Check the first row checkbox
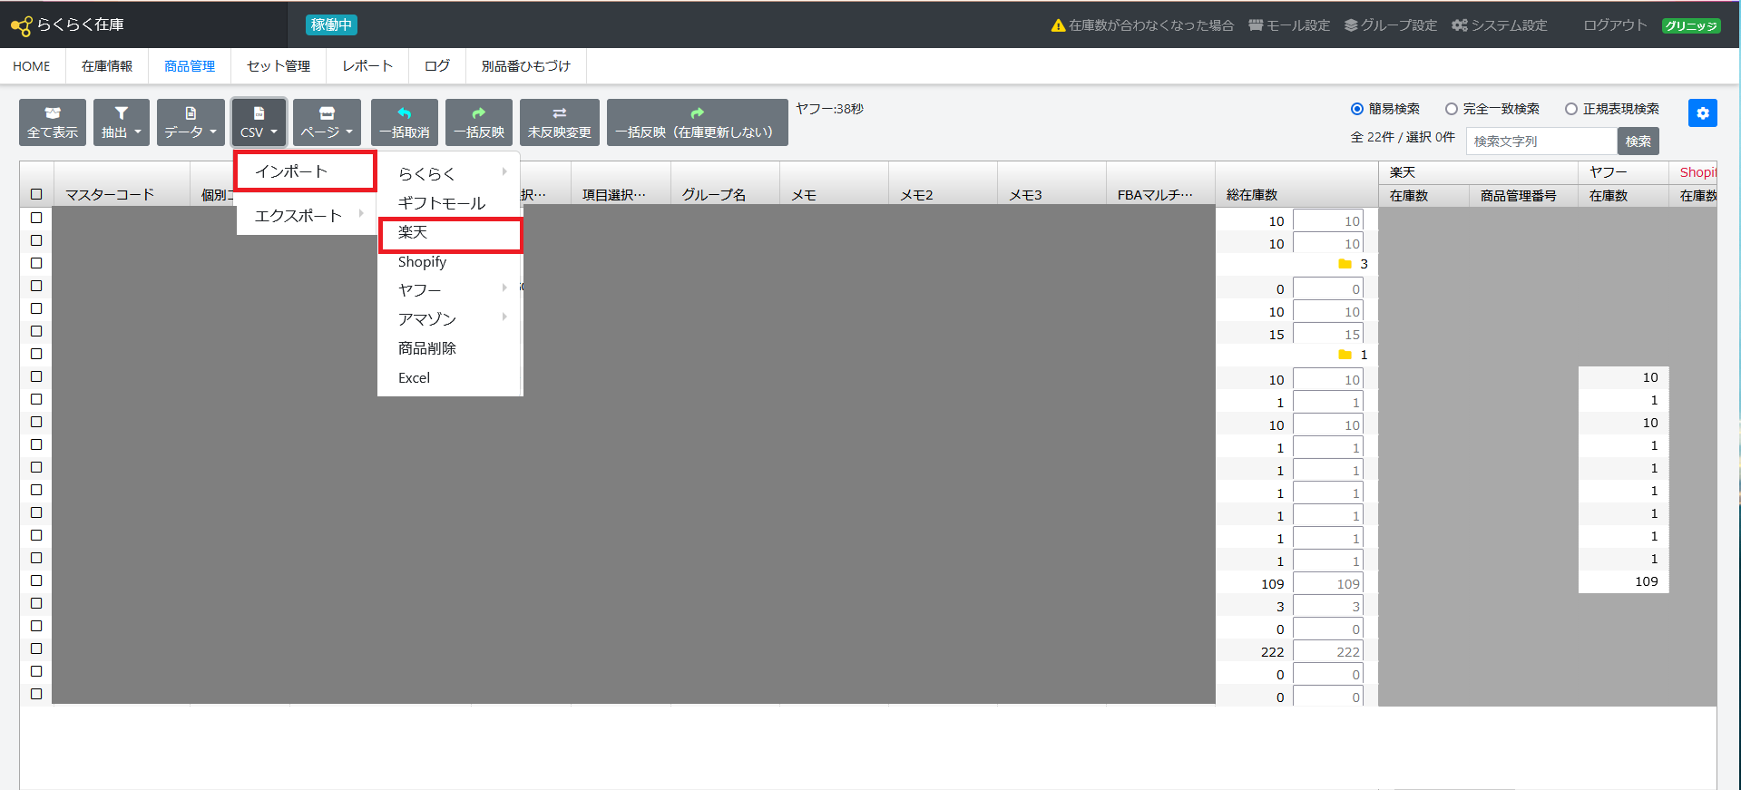The image size is (1741, 790). tap(36, 218)
